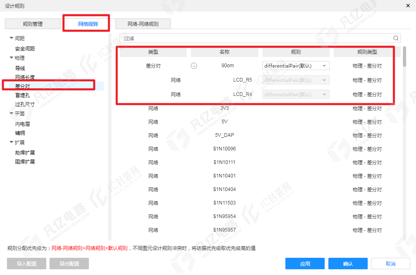Click the 导入配置 button
Image resolution: width=416 pixels, height=275 pixels.
(x=27, y=264)
